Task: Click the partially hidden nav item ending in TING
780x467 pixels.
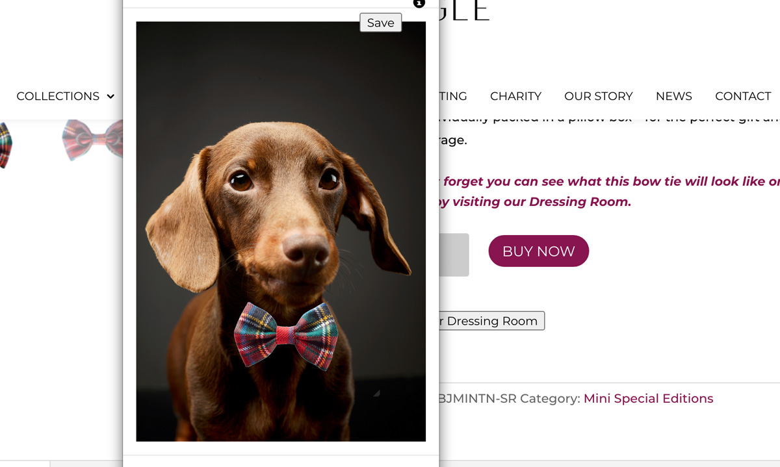Action: 454,96
